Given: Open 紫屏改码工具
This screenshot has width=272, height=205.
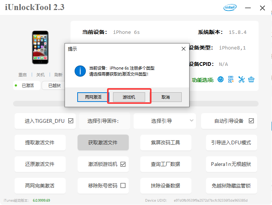Looking at the screenshot, I should pos(166,142).
